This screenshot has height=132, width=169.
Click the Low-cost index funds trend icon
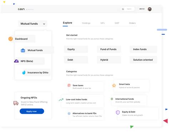click(x=61, y=100)
